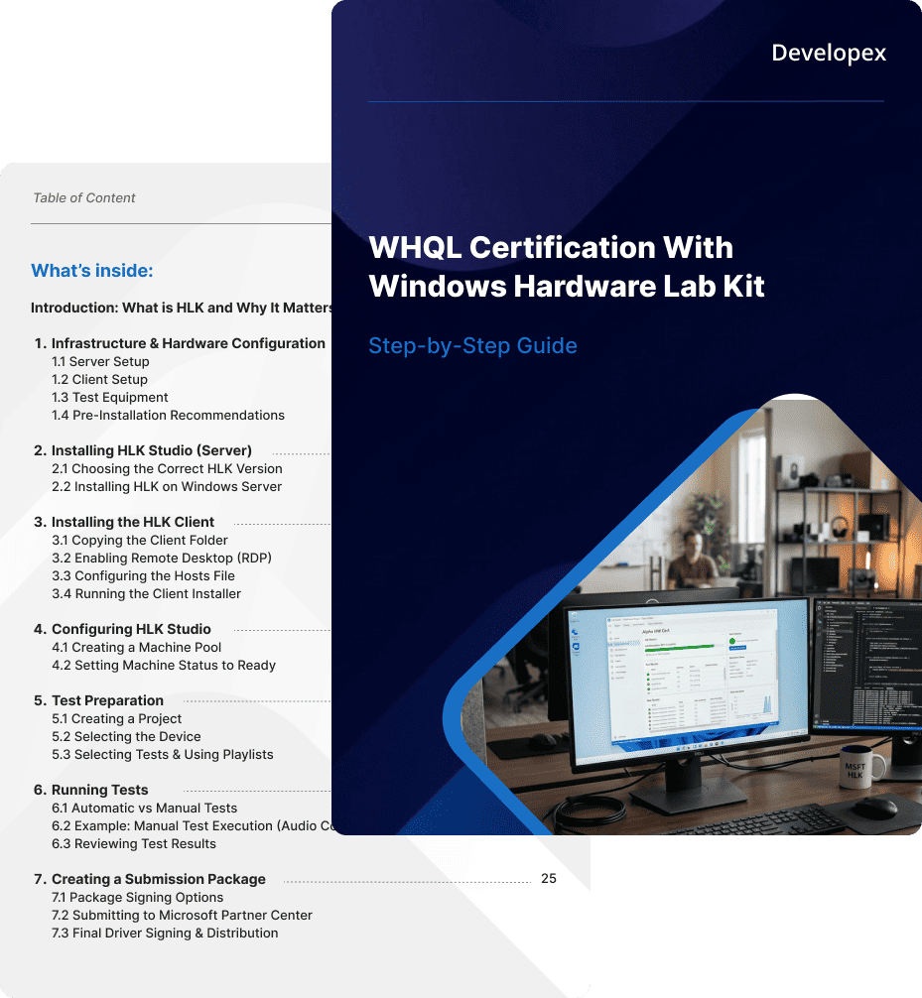The image size is (922, 998).
Task: Click page number 25 in contents
Action: click(x=549, y=878)
